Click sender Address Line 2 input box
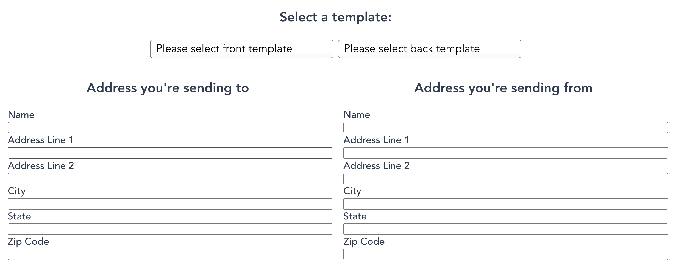Viewport: 673px width, 265px height. pyautogui.click(x=505, y=179)
